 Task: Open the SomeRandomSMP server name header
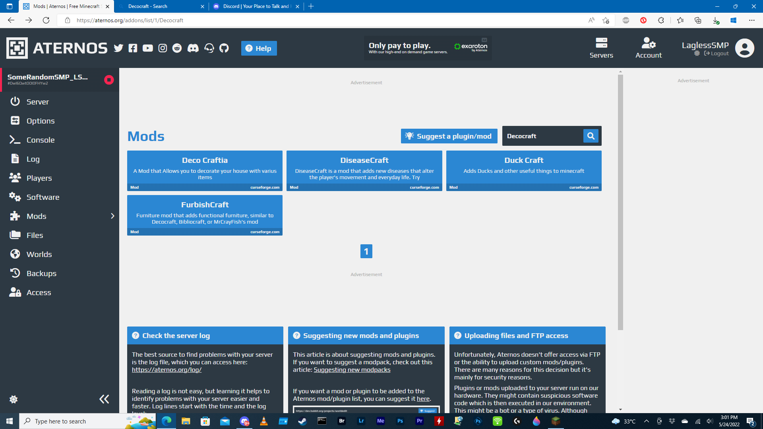(48, 77)
